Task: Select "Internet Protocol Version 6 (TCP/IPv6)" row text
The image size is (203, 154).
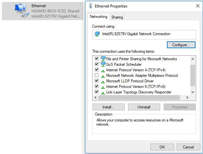Action: pos(136,87)
